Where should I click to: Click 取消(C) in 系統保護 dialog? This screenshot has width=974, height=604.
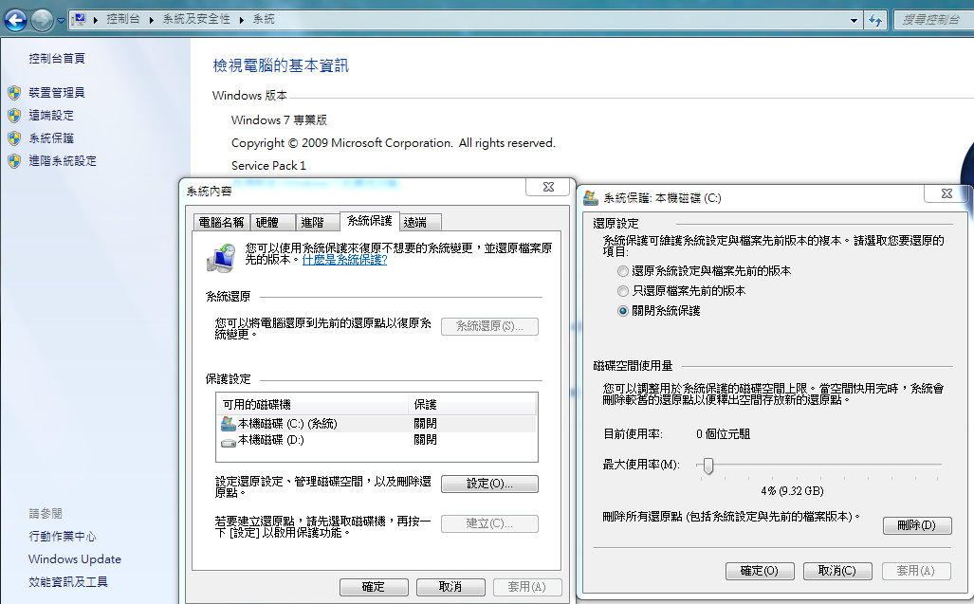[837, 571]
